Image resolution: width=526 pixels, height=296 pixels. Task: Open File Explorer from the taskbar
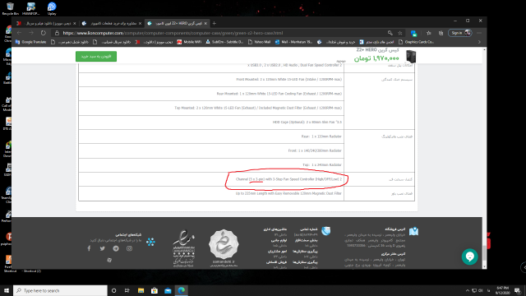coord(141,290)
